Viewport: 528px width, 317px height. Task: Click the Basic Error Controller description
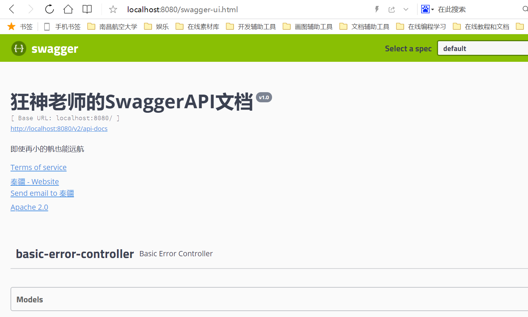176,253
